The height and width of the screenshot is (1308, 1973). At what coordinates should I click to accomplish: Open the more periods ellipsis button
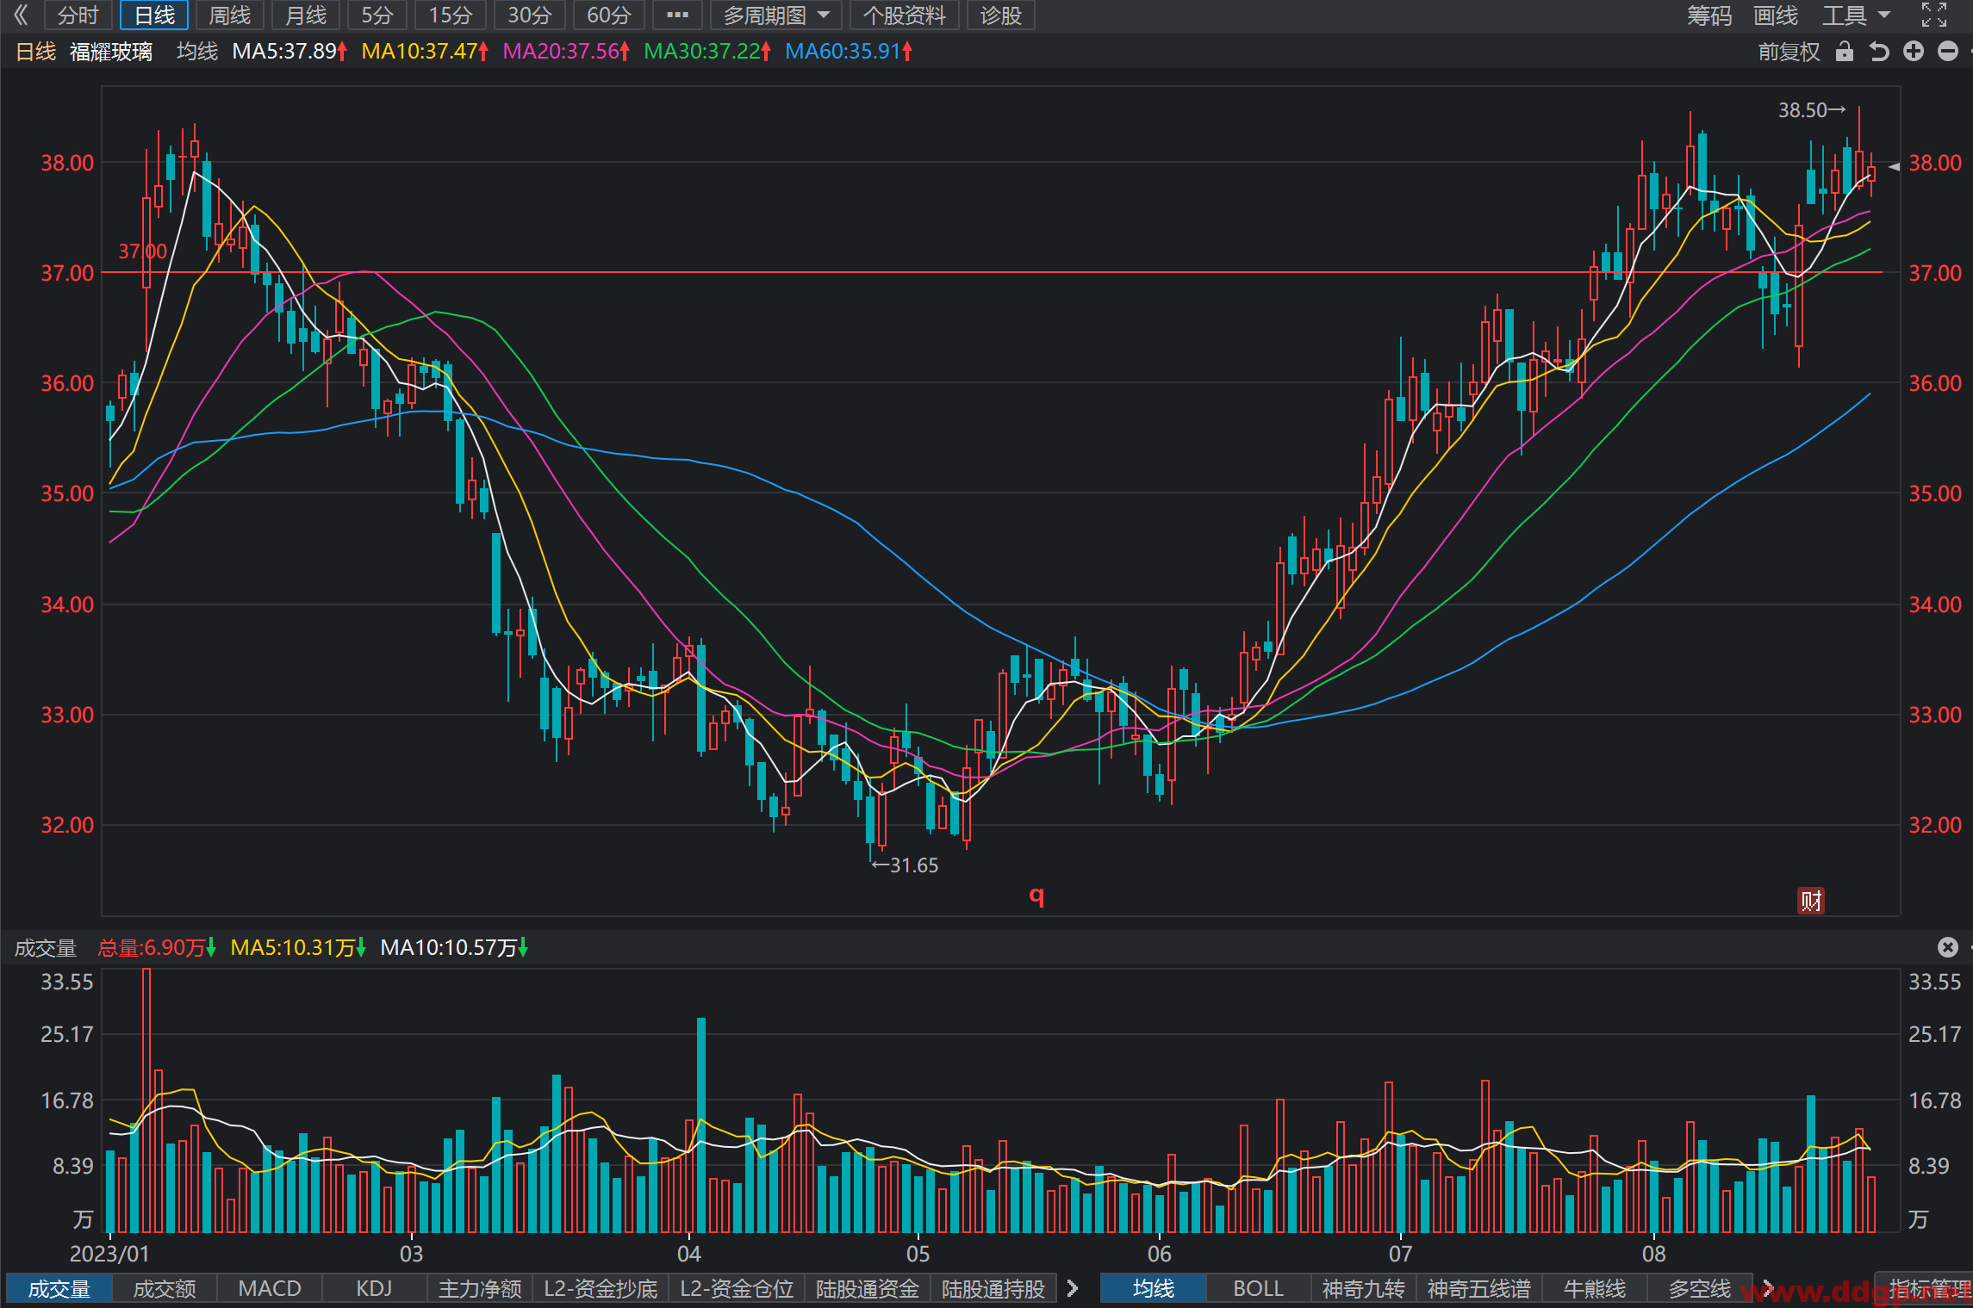pyautogui.click(x=677, y=15)
